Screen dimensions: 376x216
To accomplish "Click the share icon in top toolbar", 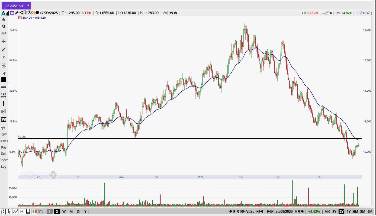I will pos(21,12).
